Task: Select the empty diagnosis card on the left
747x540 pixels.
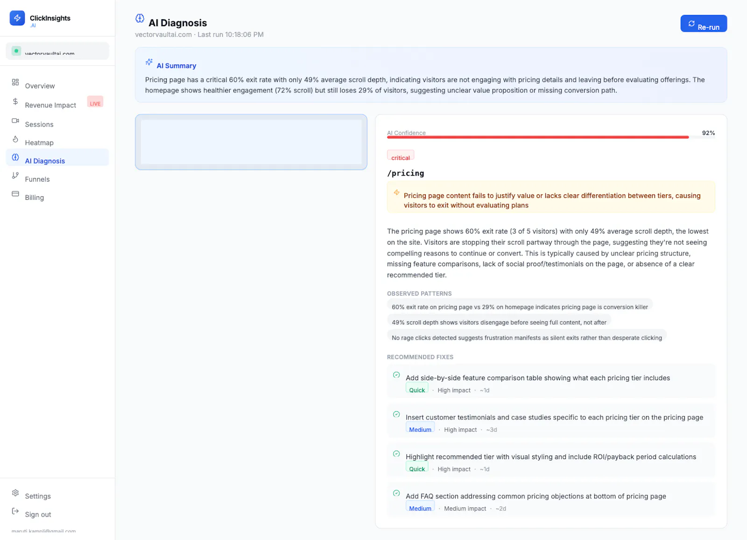Action: tap(251, 142)
